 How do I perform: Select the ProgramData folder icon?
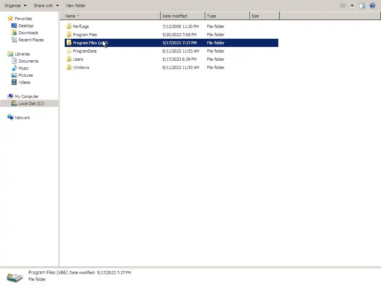tap(69, 51)
